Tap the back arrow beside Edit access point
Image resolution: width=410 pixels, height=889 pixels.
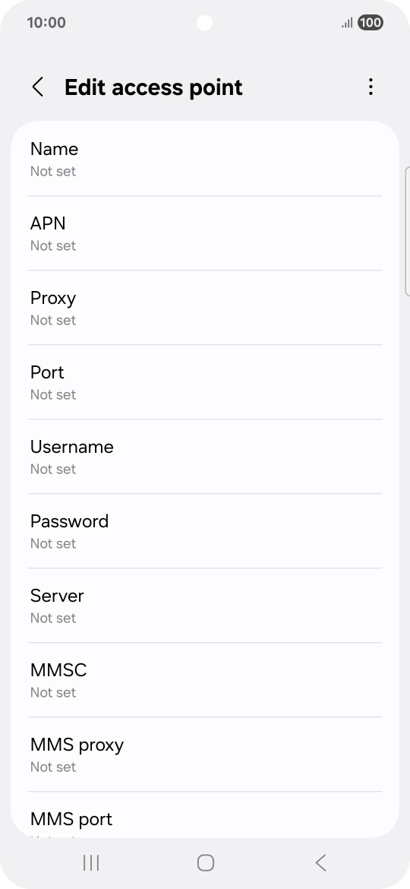coord(38,87)
